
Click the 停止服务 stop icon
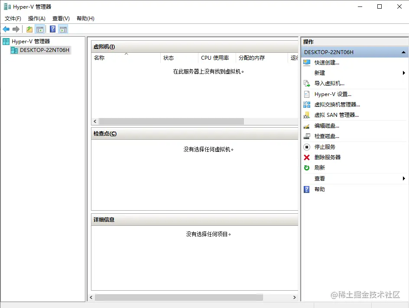(307, 147)
